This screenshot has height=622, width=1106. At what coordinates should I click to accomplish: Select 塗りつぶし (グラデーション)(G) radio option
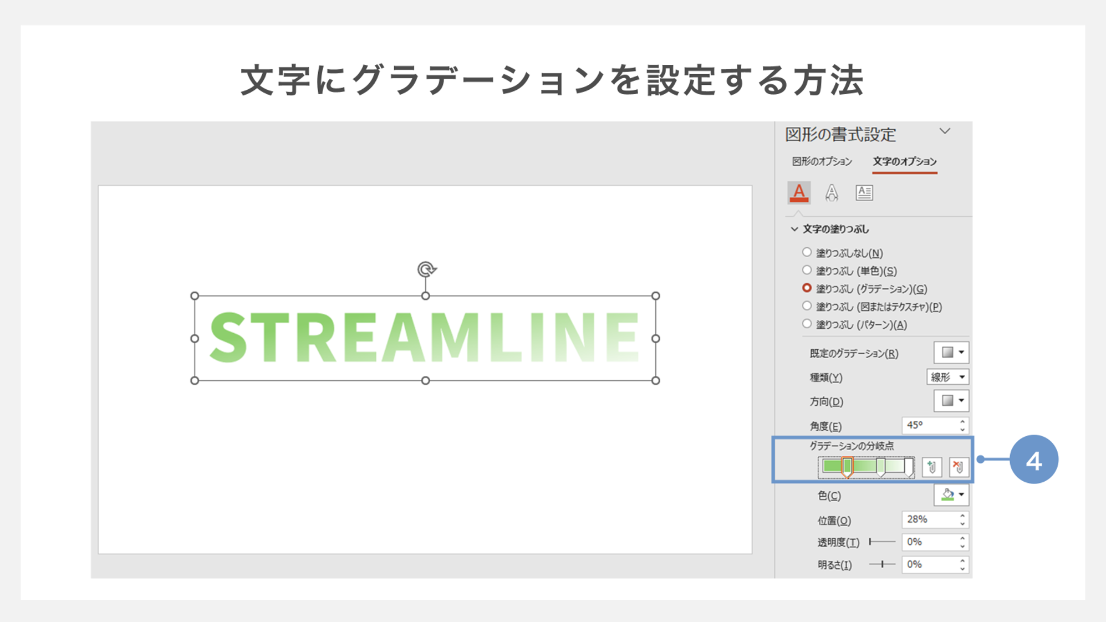[807, 288]
